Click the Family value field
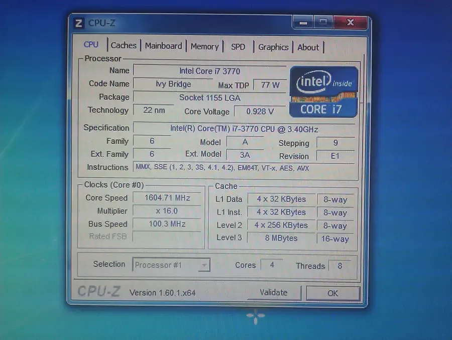452x340 pixels. coord(152,141)
